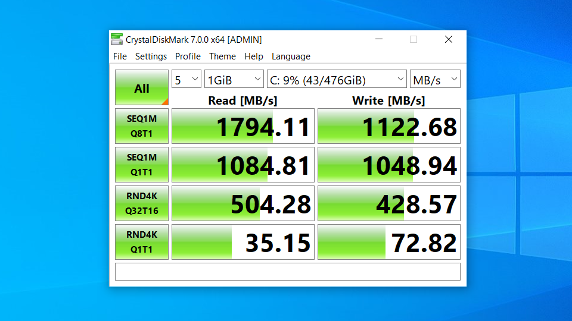Click the RND4K Q1T1 write result 72.82
The height and width of the screenshot is (321, 572).
[389, 242]
